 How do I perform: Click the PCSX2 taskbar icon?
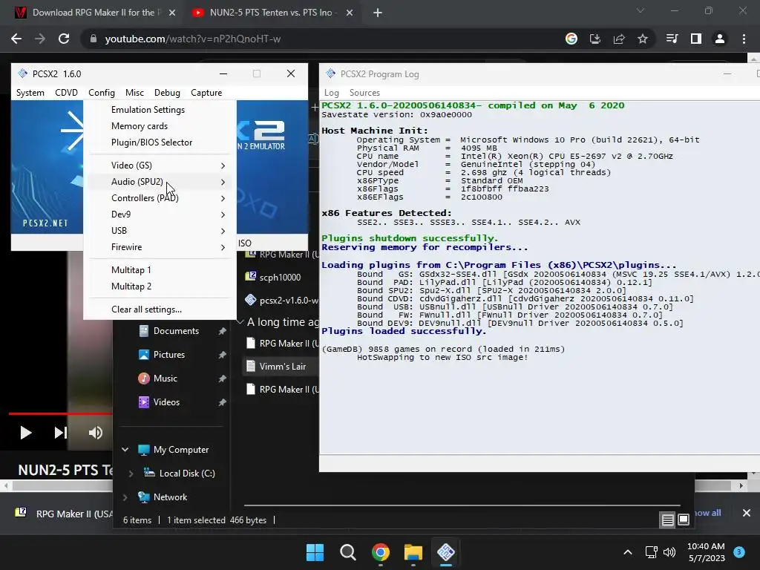pos(446,552)
